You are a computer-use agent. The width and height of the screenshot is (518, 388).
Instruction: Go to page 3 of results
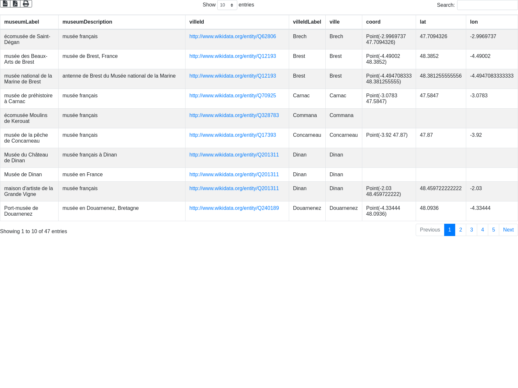[471, 230]
